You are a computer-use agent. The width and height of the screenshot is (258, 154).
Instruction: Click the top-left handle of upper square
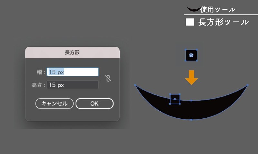pyautogui.click(x=186, y=50)
